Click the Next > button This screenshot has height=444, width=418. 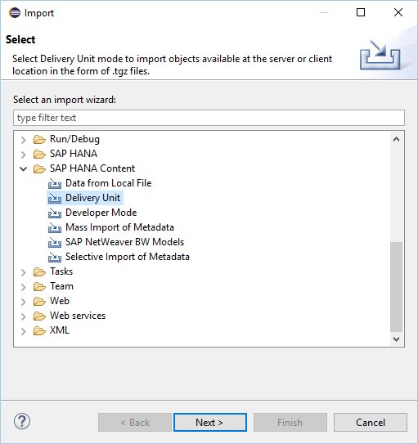point(210,423)
